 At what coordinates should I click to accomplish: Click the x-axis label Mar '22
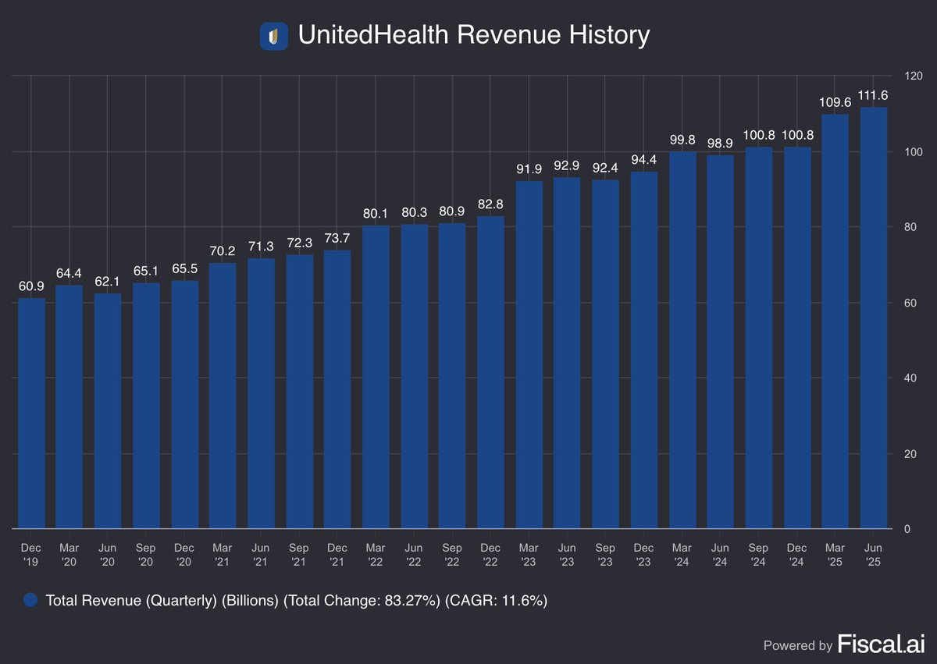pyautogui.click(x=376, y=554)
